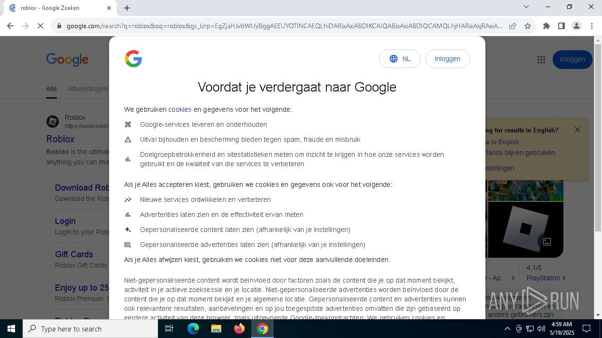Open File Explorer from the taskbar
This screenshot has height=338, width=602.
click(x=216, y=329)
